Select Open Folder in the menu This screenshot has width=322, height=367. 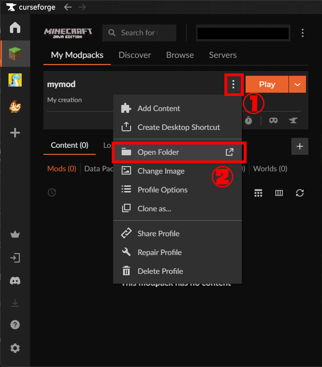(177, 152)
